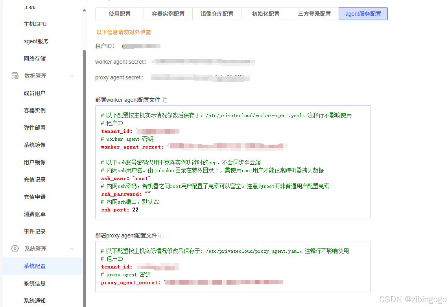
Task: Open 系统镜像 in sidebar
Action: point(35,145)
